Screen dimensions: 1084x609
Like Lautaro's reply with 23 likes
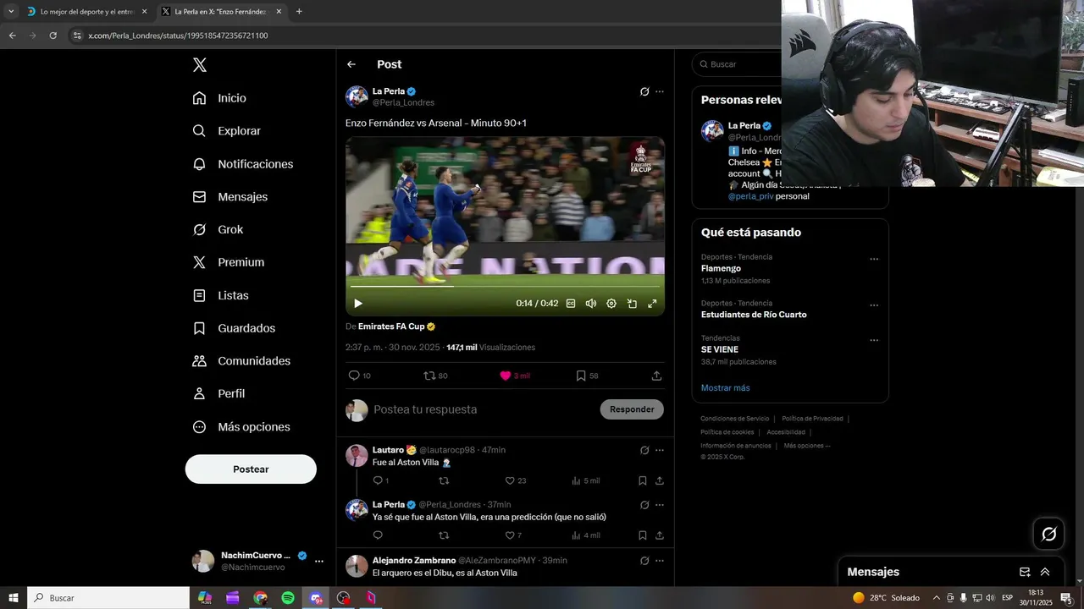click(x=516, y=480)
